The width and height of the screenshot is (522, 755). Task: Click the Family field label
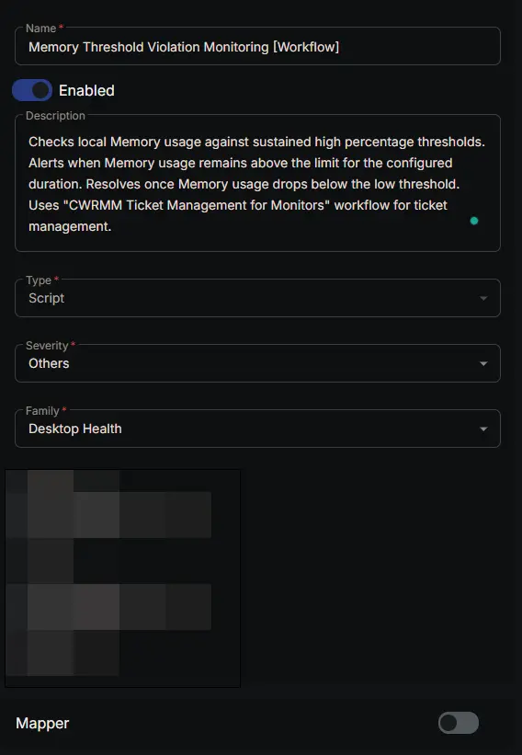click(42, 411)
